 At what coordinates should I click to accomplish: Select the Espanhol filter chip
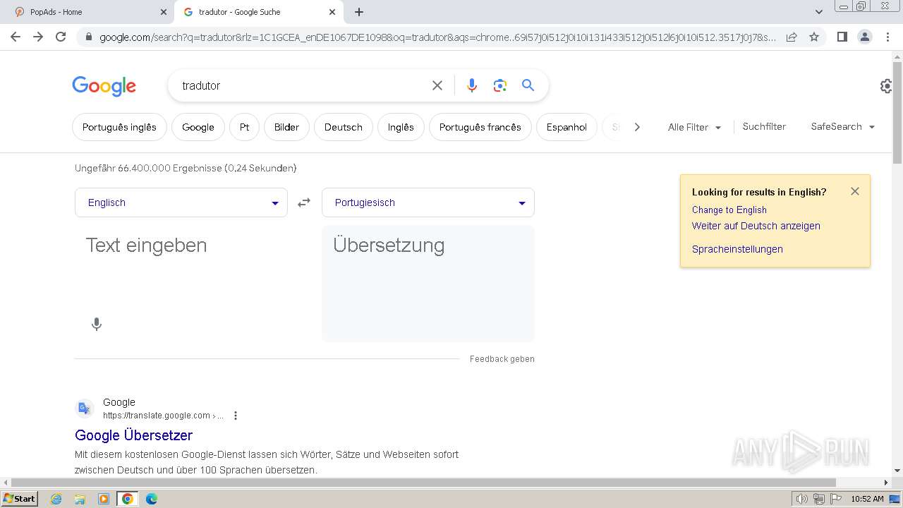point(566,127)
